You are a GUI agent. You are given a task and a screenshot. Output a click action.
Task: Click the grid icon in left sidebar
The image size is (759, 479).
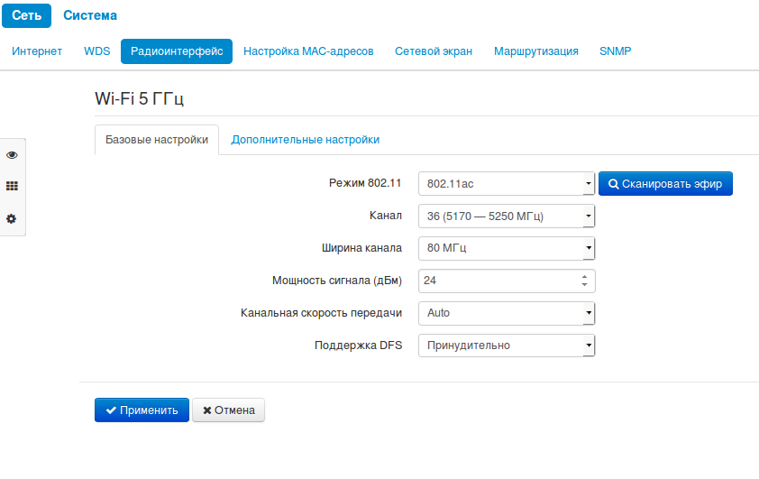12,186
